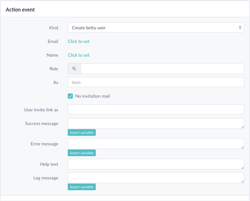Click the User invite link as field

(x=156, y=109)
